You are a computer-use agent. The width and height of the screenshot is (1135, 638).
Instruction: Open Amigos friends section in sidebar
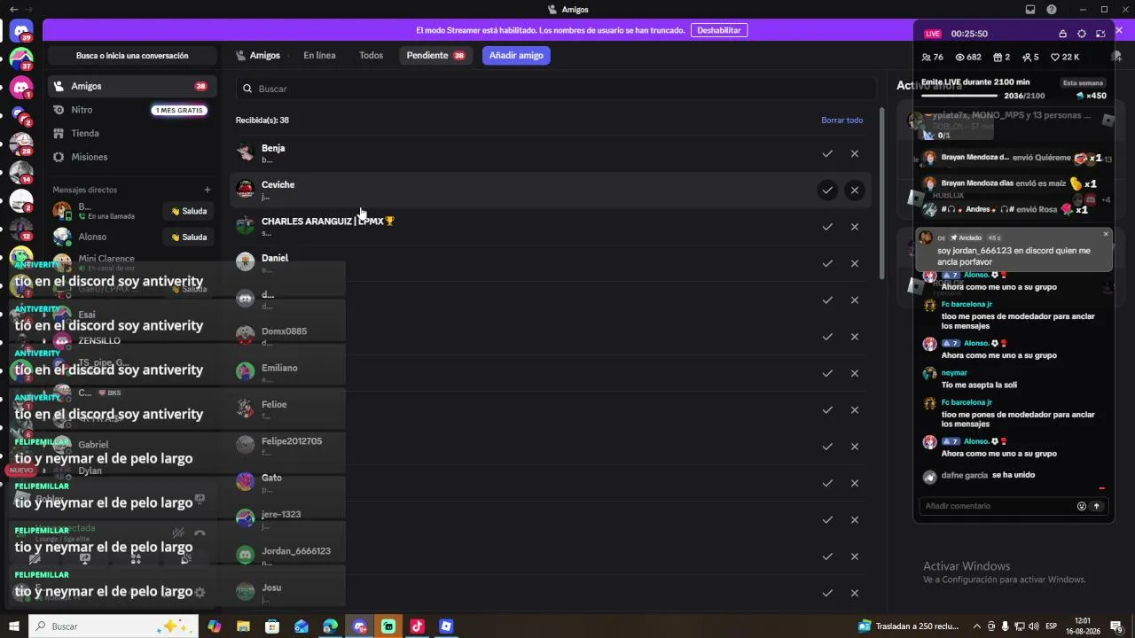tap(132, 86)
